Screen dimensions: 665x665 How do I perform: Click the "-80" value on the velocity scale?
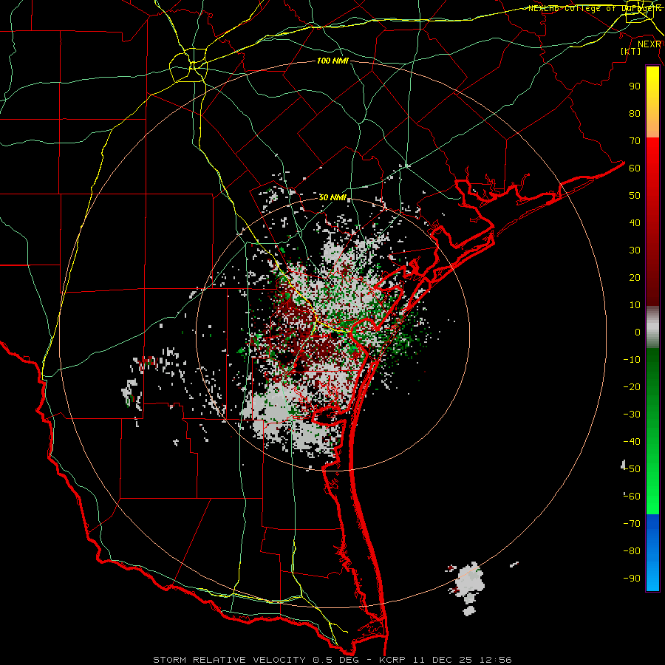click(632, 551)
